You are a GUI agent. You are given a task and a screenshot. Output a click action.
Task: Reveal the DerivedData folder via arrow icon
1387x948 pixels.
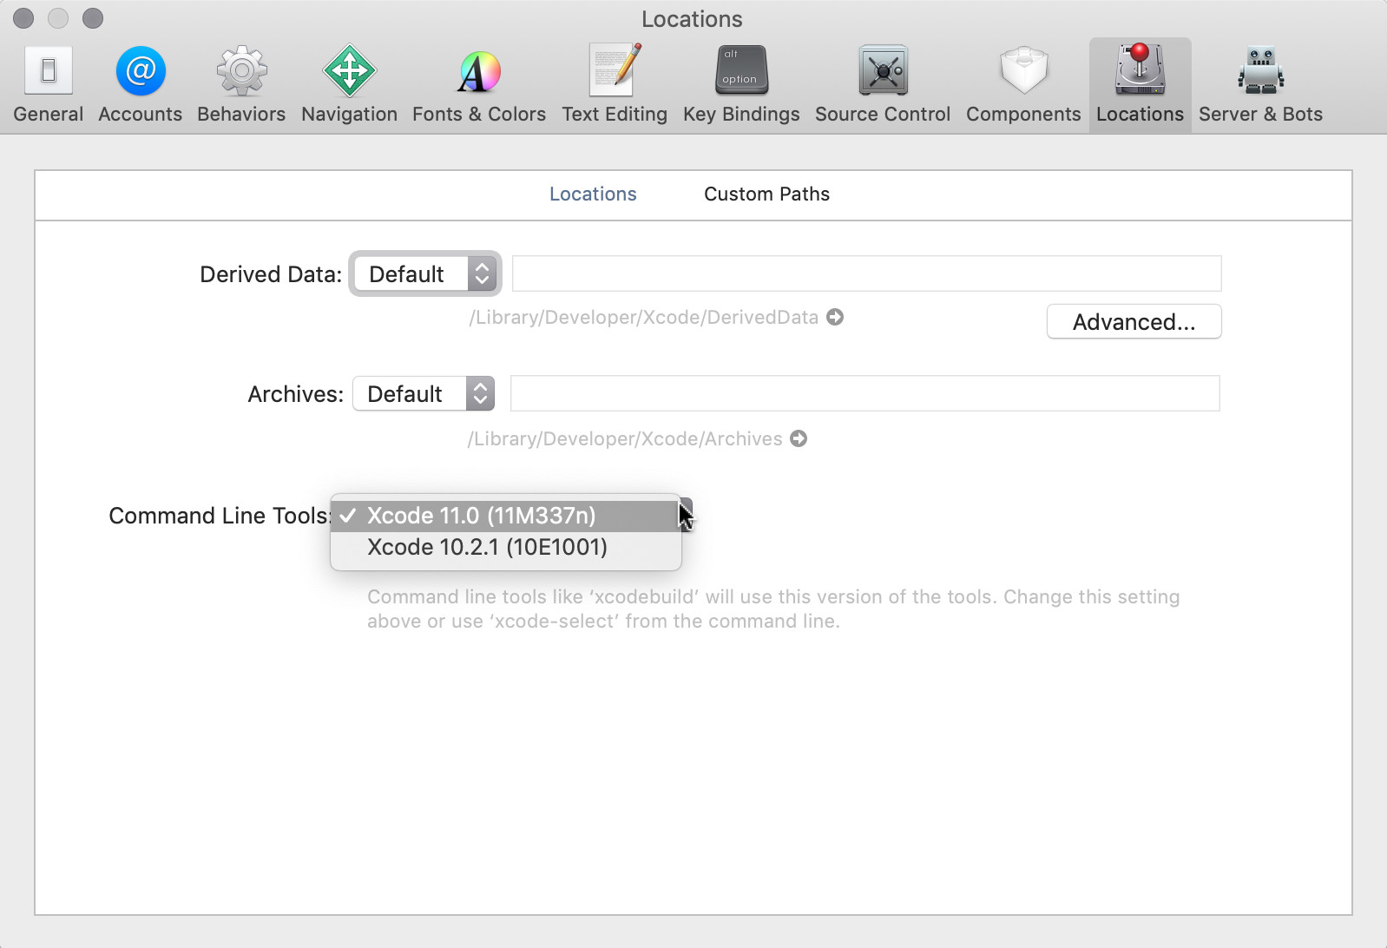click(x=835, y=317)
